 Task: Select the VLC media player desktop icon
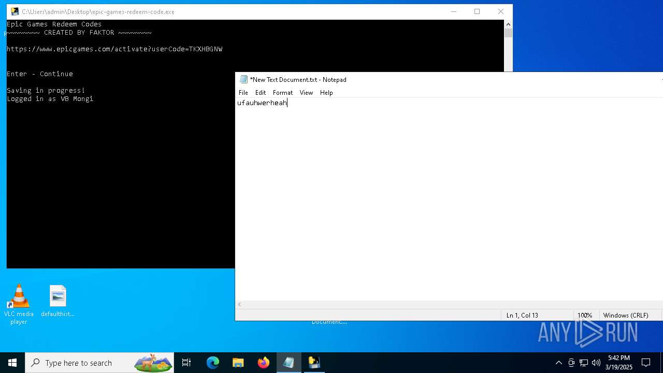point(19,305)
